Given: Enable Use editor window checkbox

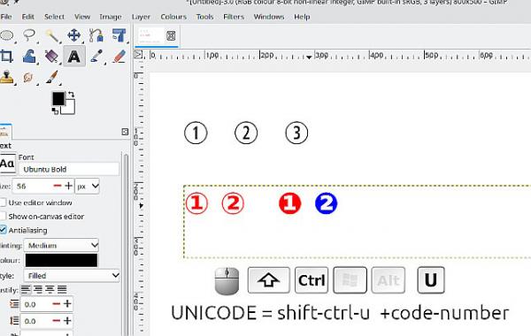Looking at the screenshot, I should [3, 202].
